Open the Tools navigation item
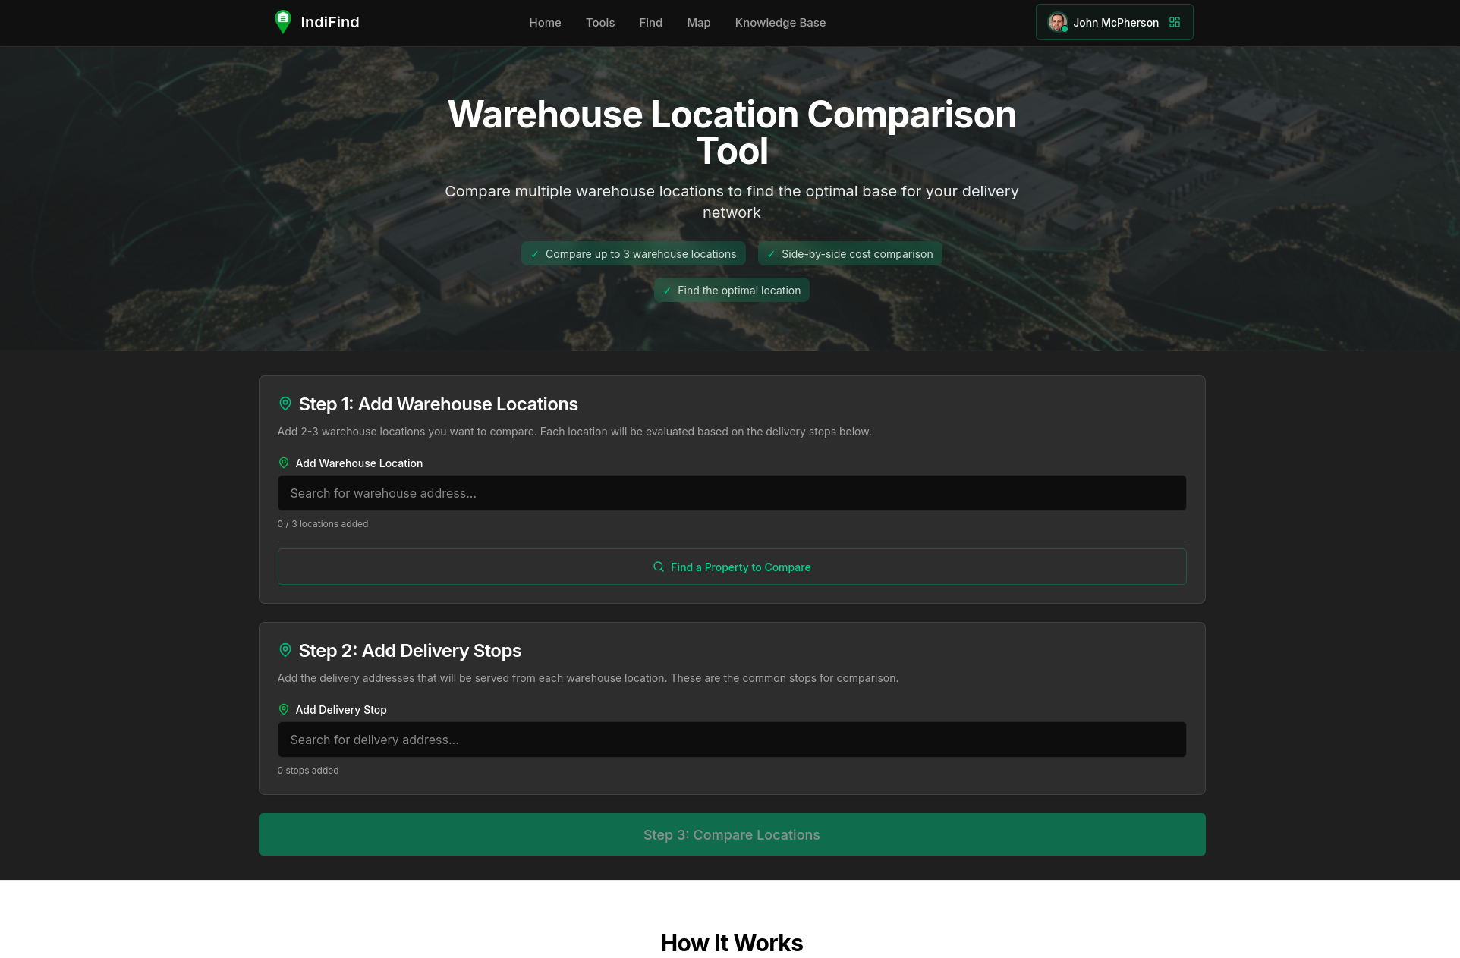The height and width of the screenshot is (958, 1460). pos(599,22)
